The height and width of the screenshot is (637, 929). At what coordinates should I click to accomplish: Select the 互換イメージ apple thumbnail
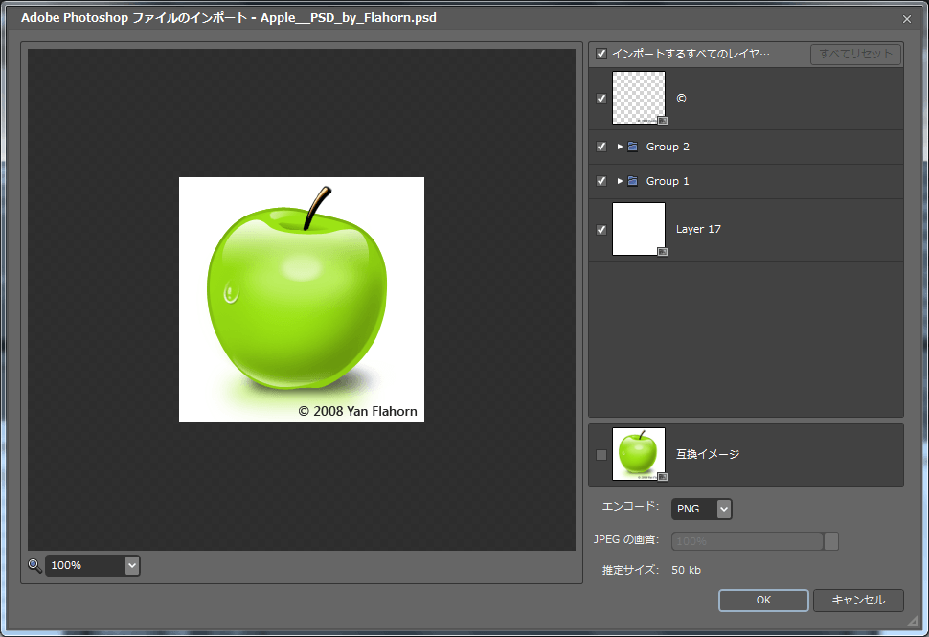pos(639,454)
